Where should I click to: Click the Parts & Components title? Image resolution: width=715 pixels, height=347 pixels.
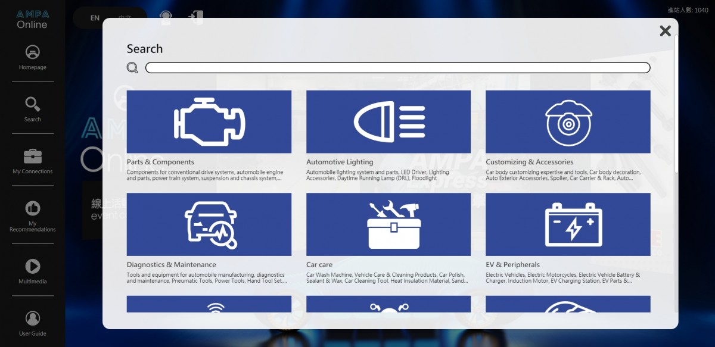[x=160, y=162]
